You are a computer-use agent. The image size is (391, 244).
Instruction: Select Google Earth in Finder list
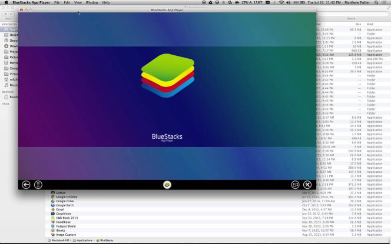coord(65,205)
